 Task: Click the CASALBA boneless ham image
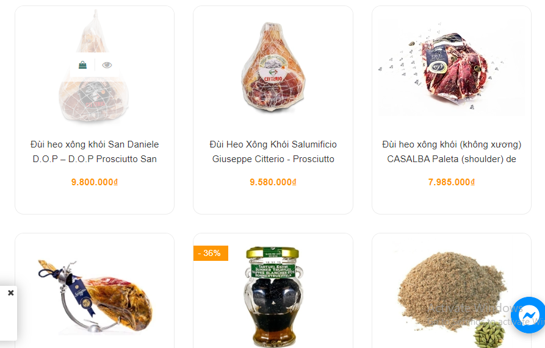[x=452, y=68]
